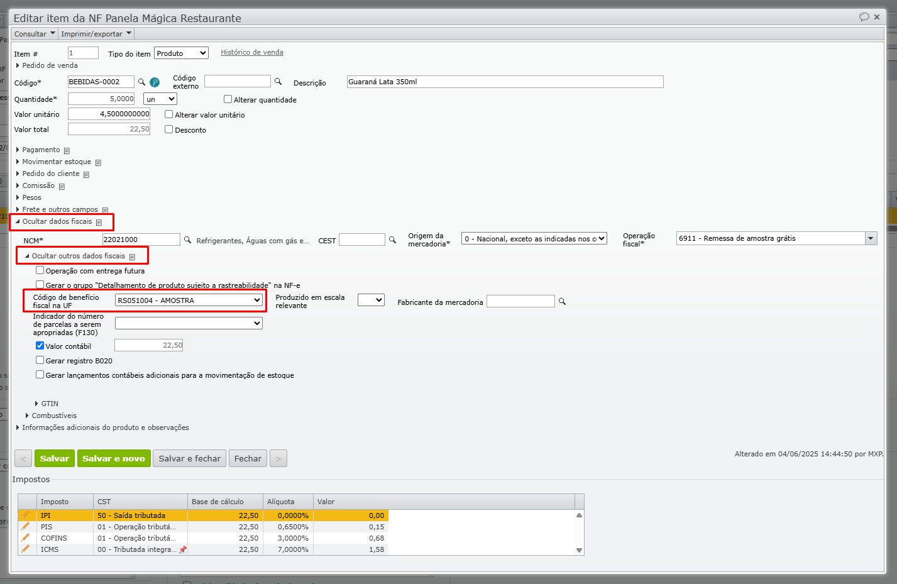Check the Gerar o grupo Detalhamento de produto checkbox
Viewport: 897px width, 584px height.
point(40,285)
